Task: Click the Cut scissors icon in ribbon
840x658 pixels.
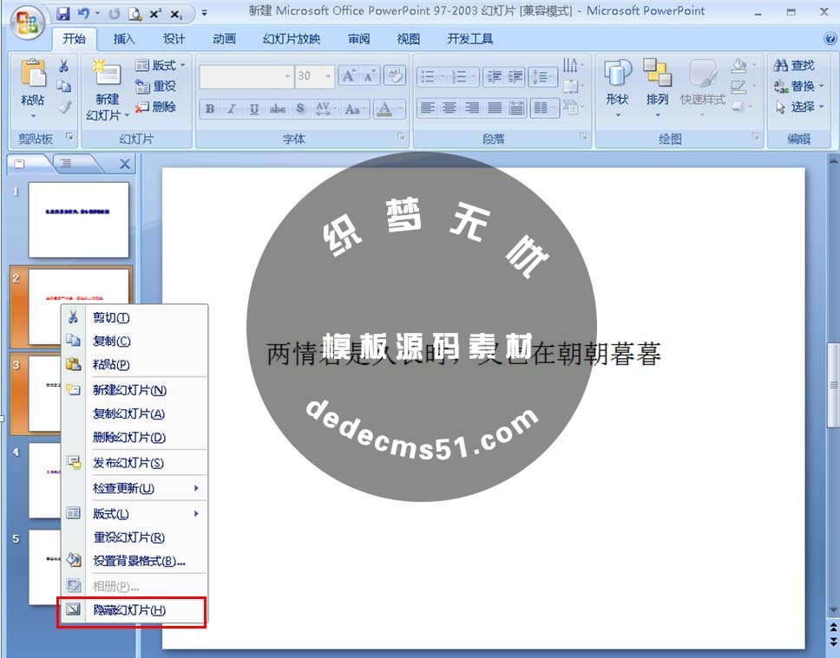Action: point(63,66)
